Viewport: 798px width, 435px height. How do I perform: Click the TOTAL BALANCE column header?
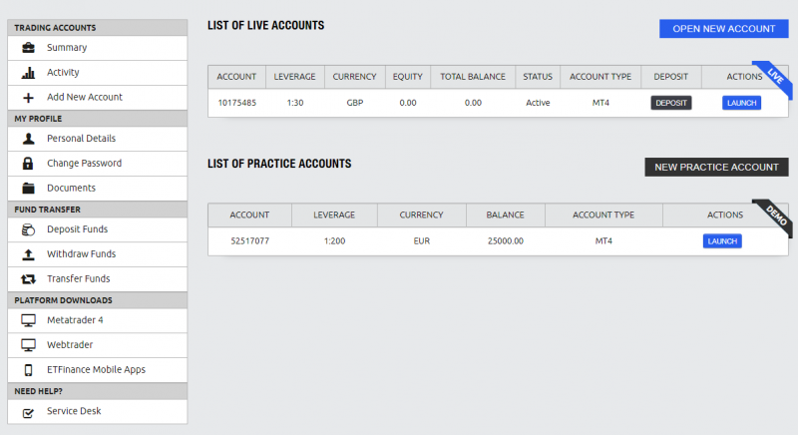473,77
